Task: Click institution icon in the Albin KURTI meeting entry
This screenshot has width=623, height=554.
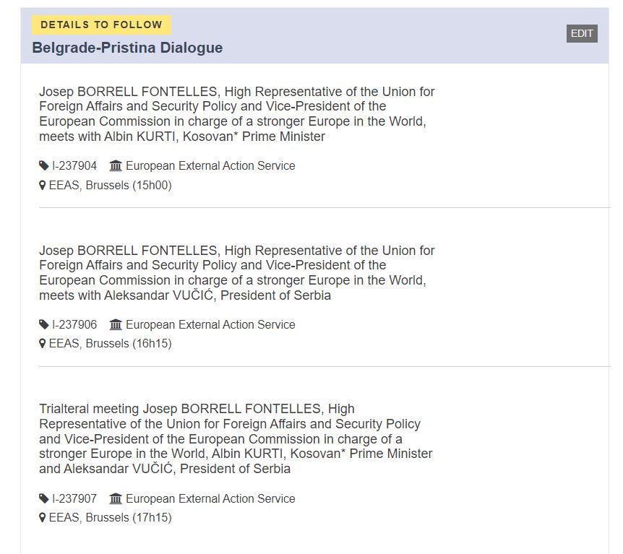Action: click(116, 165)
